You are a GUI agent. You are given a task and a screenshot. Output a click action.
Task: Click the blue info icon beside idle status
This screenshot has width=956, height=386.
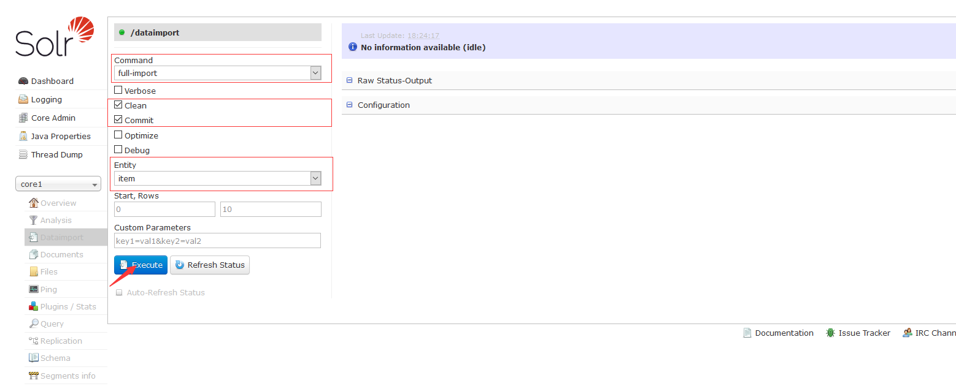pos(353,47)
